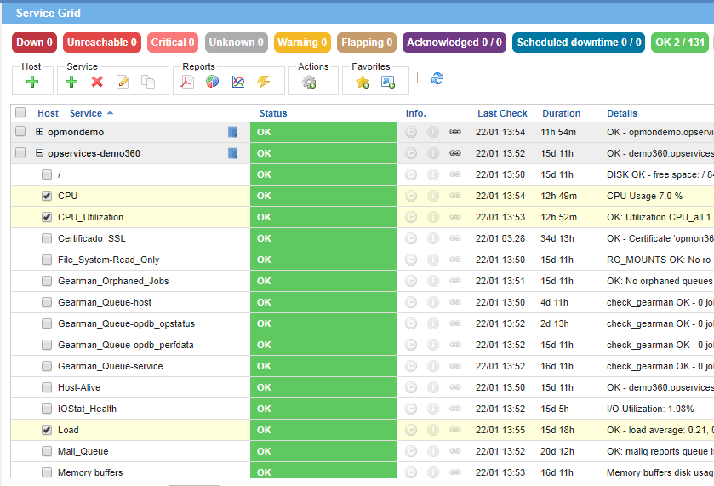The height and width of the screenshot is (486, 714).
Task: Add to favorites with star icon
Action: pyautogui.click(x=363, y=82)
